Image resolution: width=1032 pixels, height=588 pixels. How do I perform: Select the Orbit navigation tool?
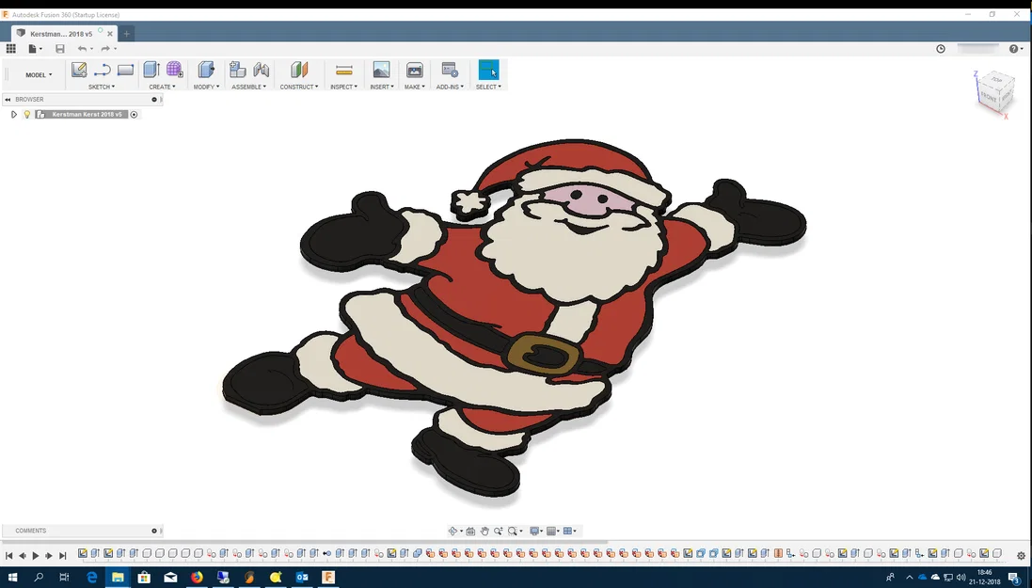tap(454, 532)
